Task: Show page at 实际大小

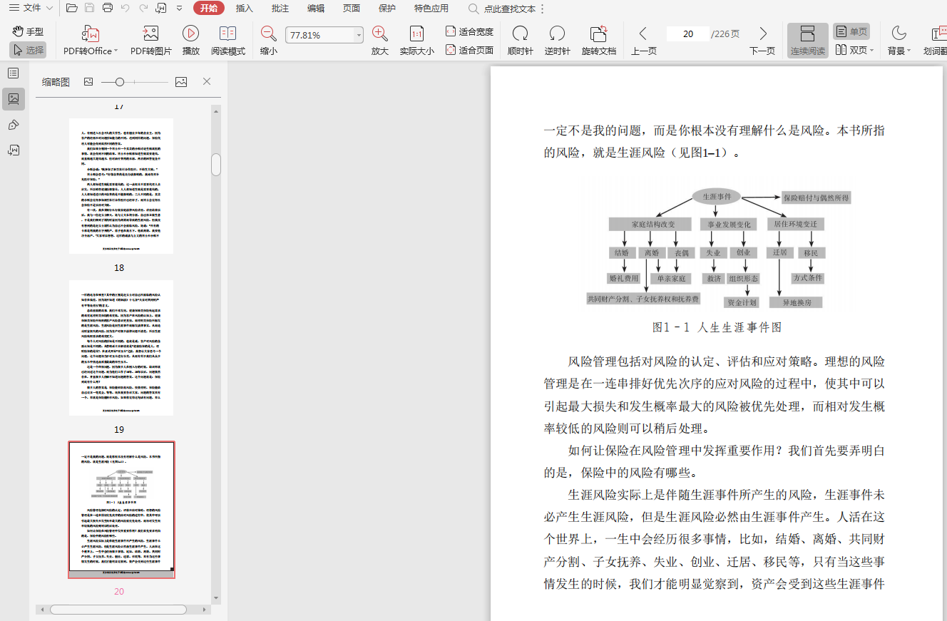Action: [416, 34]
